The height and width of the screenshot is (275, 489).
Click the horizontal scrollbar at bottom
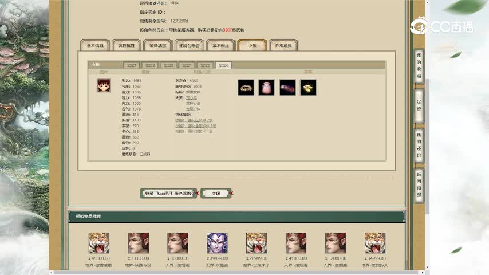point(237,273)
